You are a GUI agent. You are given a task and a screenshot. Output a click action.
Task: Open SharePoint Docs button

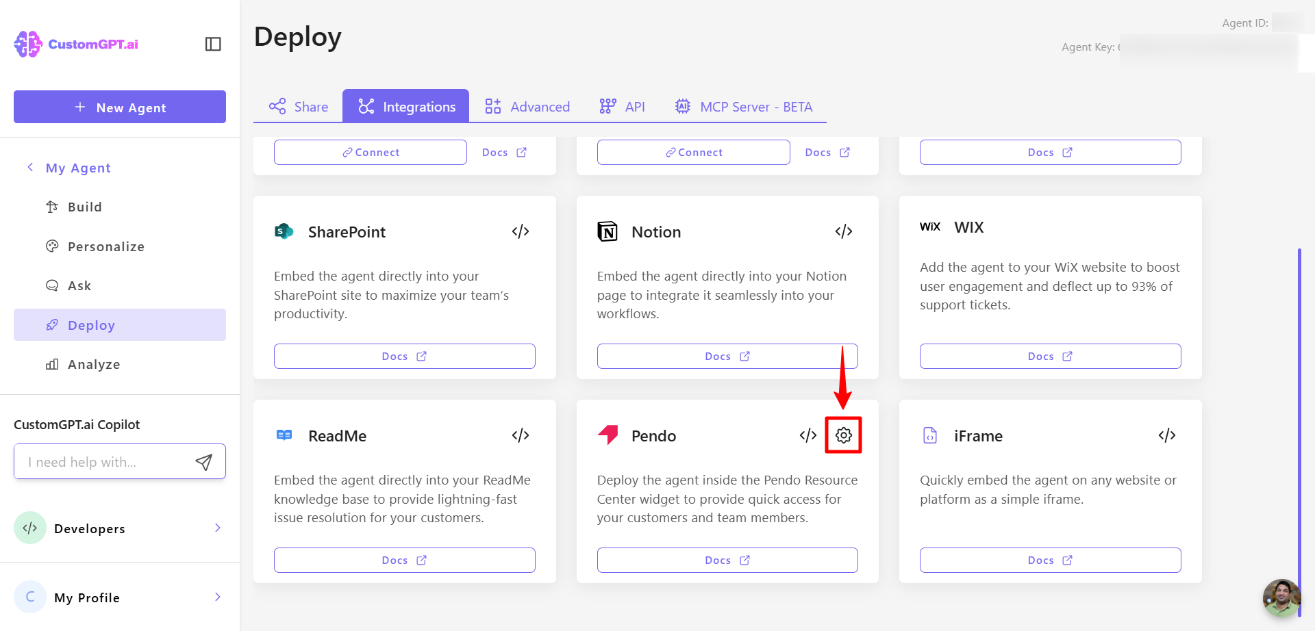[x=405, y=356]
